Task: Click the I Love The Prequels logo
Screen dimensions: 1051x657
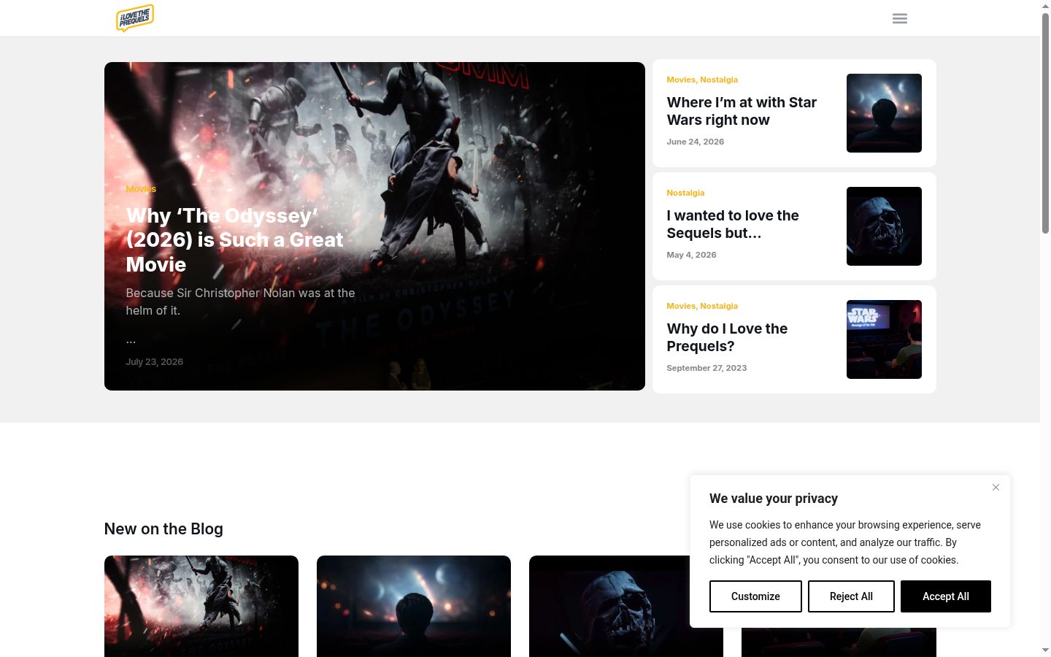Action: (135, 18)
